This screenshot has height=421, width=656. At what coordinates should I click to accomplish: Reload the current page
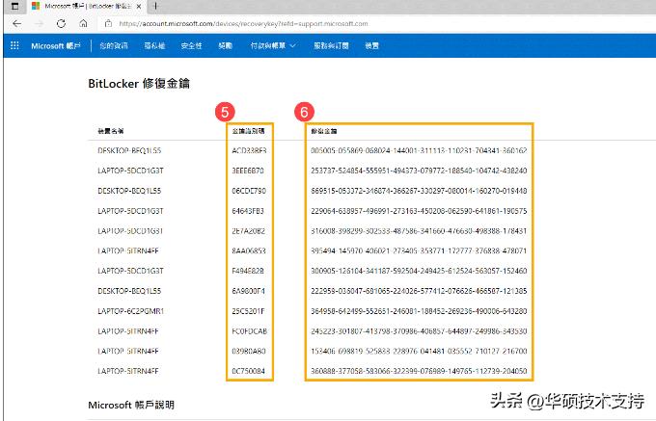point(61,24)
